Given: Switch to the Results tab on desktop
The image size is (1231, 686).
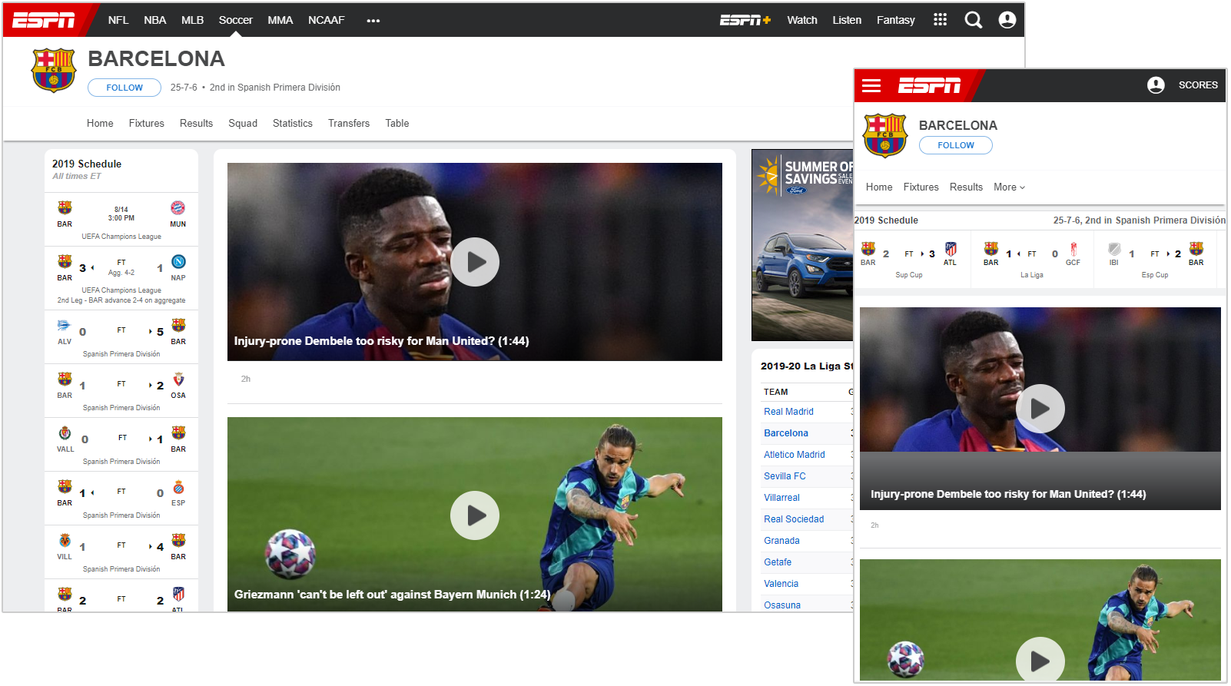Looking at the screenshot, I should tap(196, 124).
